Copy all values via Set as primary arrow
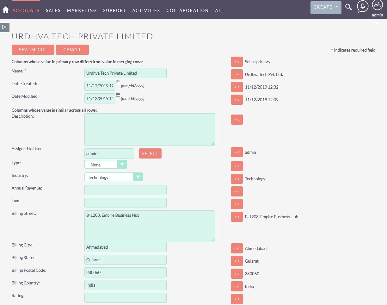387x305 pixels. (x=237, y=62)
